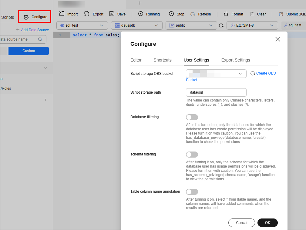Screen dimensions: 306x230
Task: Open the gaussdb database dropdown
Action: click(136, 25)
